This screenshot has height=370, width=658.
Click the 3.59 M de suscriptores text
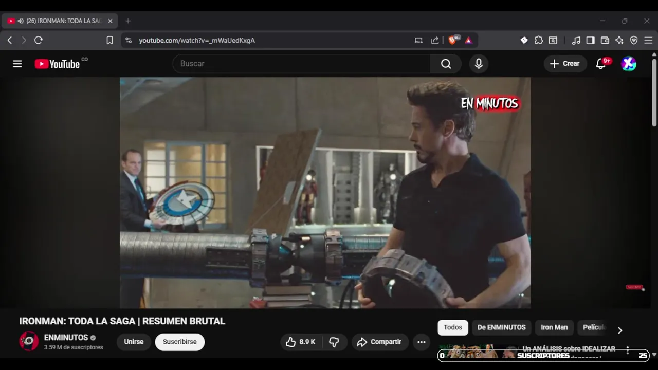click(74, 347)
